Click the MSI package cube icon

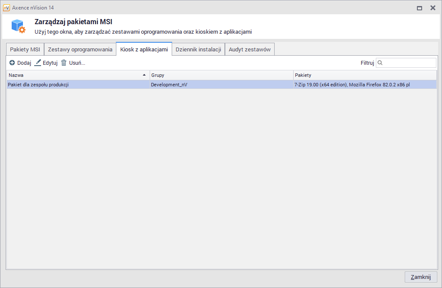(x=19, y=26)
